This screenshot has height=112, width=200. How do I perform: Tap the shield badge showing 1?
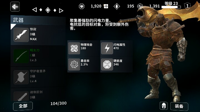click(187, 6)
